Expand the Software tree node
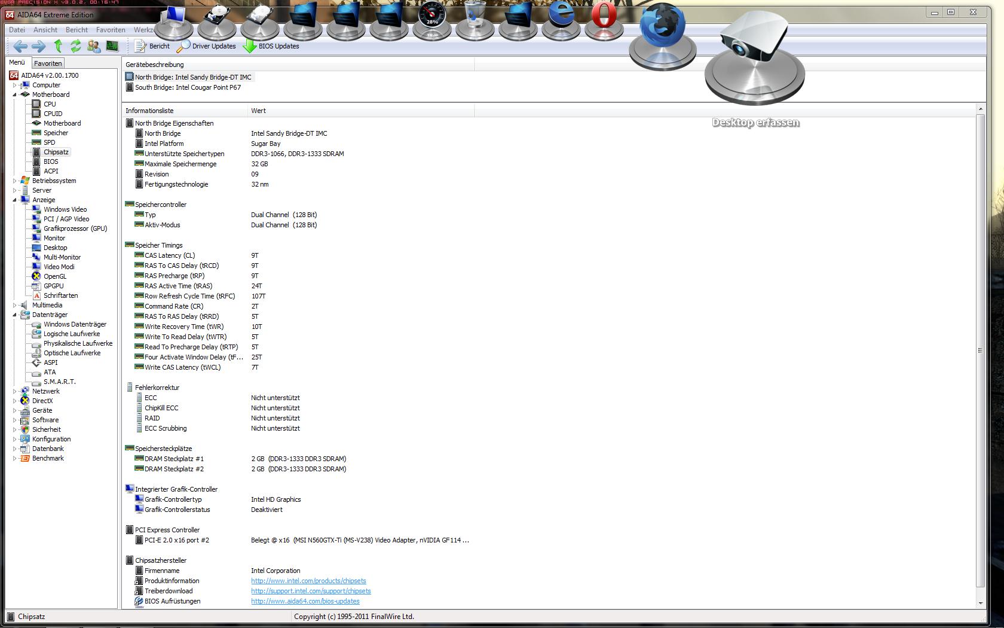Image resolution: width=1004 pixels, height=628 pixels. pos(14,420)
